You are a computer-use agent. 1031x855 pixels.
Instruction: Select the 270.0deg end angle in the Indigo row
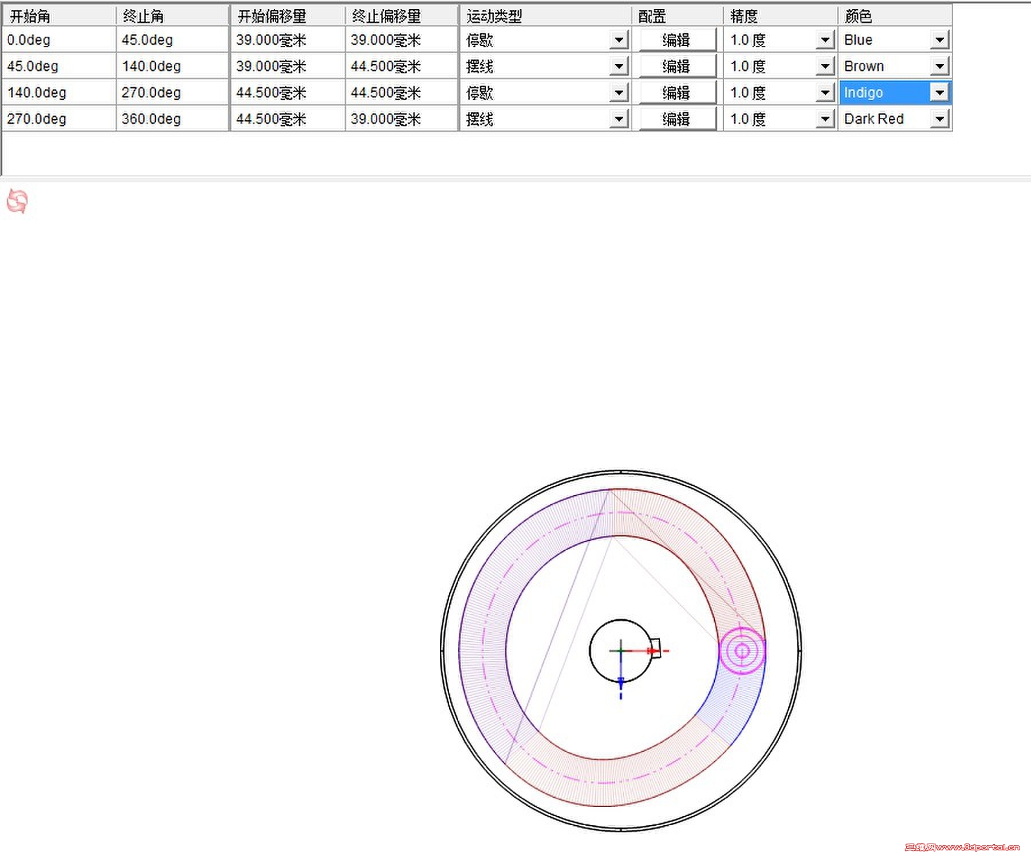172,93
